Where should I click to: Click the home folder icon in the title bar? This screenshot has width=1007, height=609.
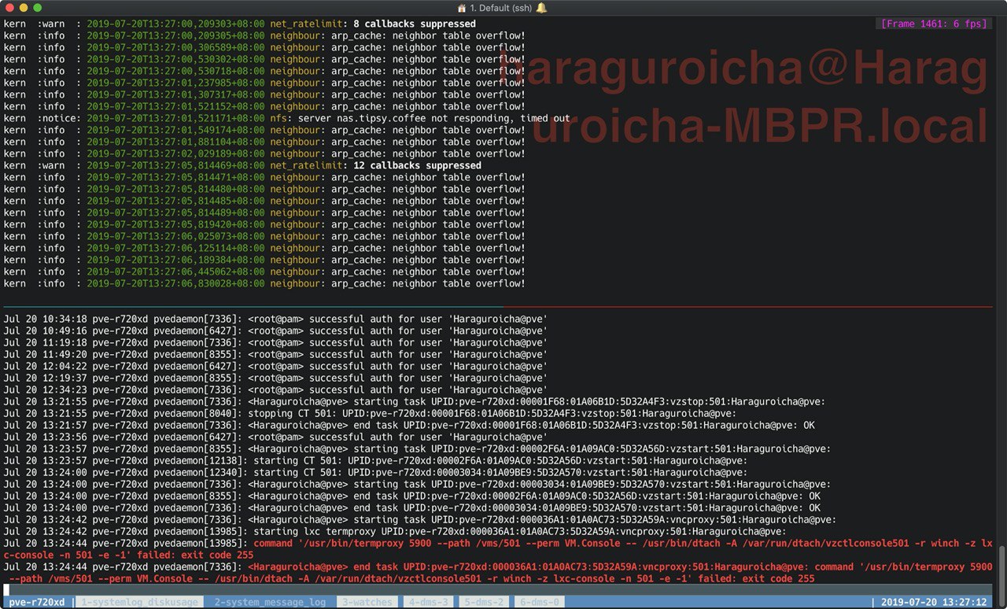[x=461, y=7]
